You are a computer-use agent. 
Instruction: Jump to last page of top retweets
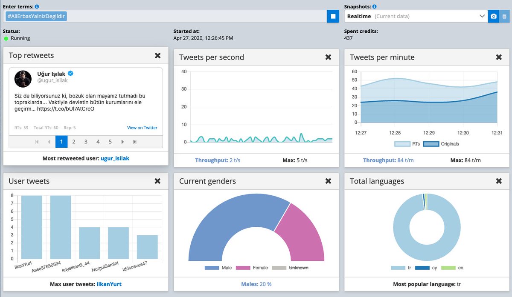coord(135,142)
